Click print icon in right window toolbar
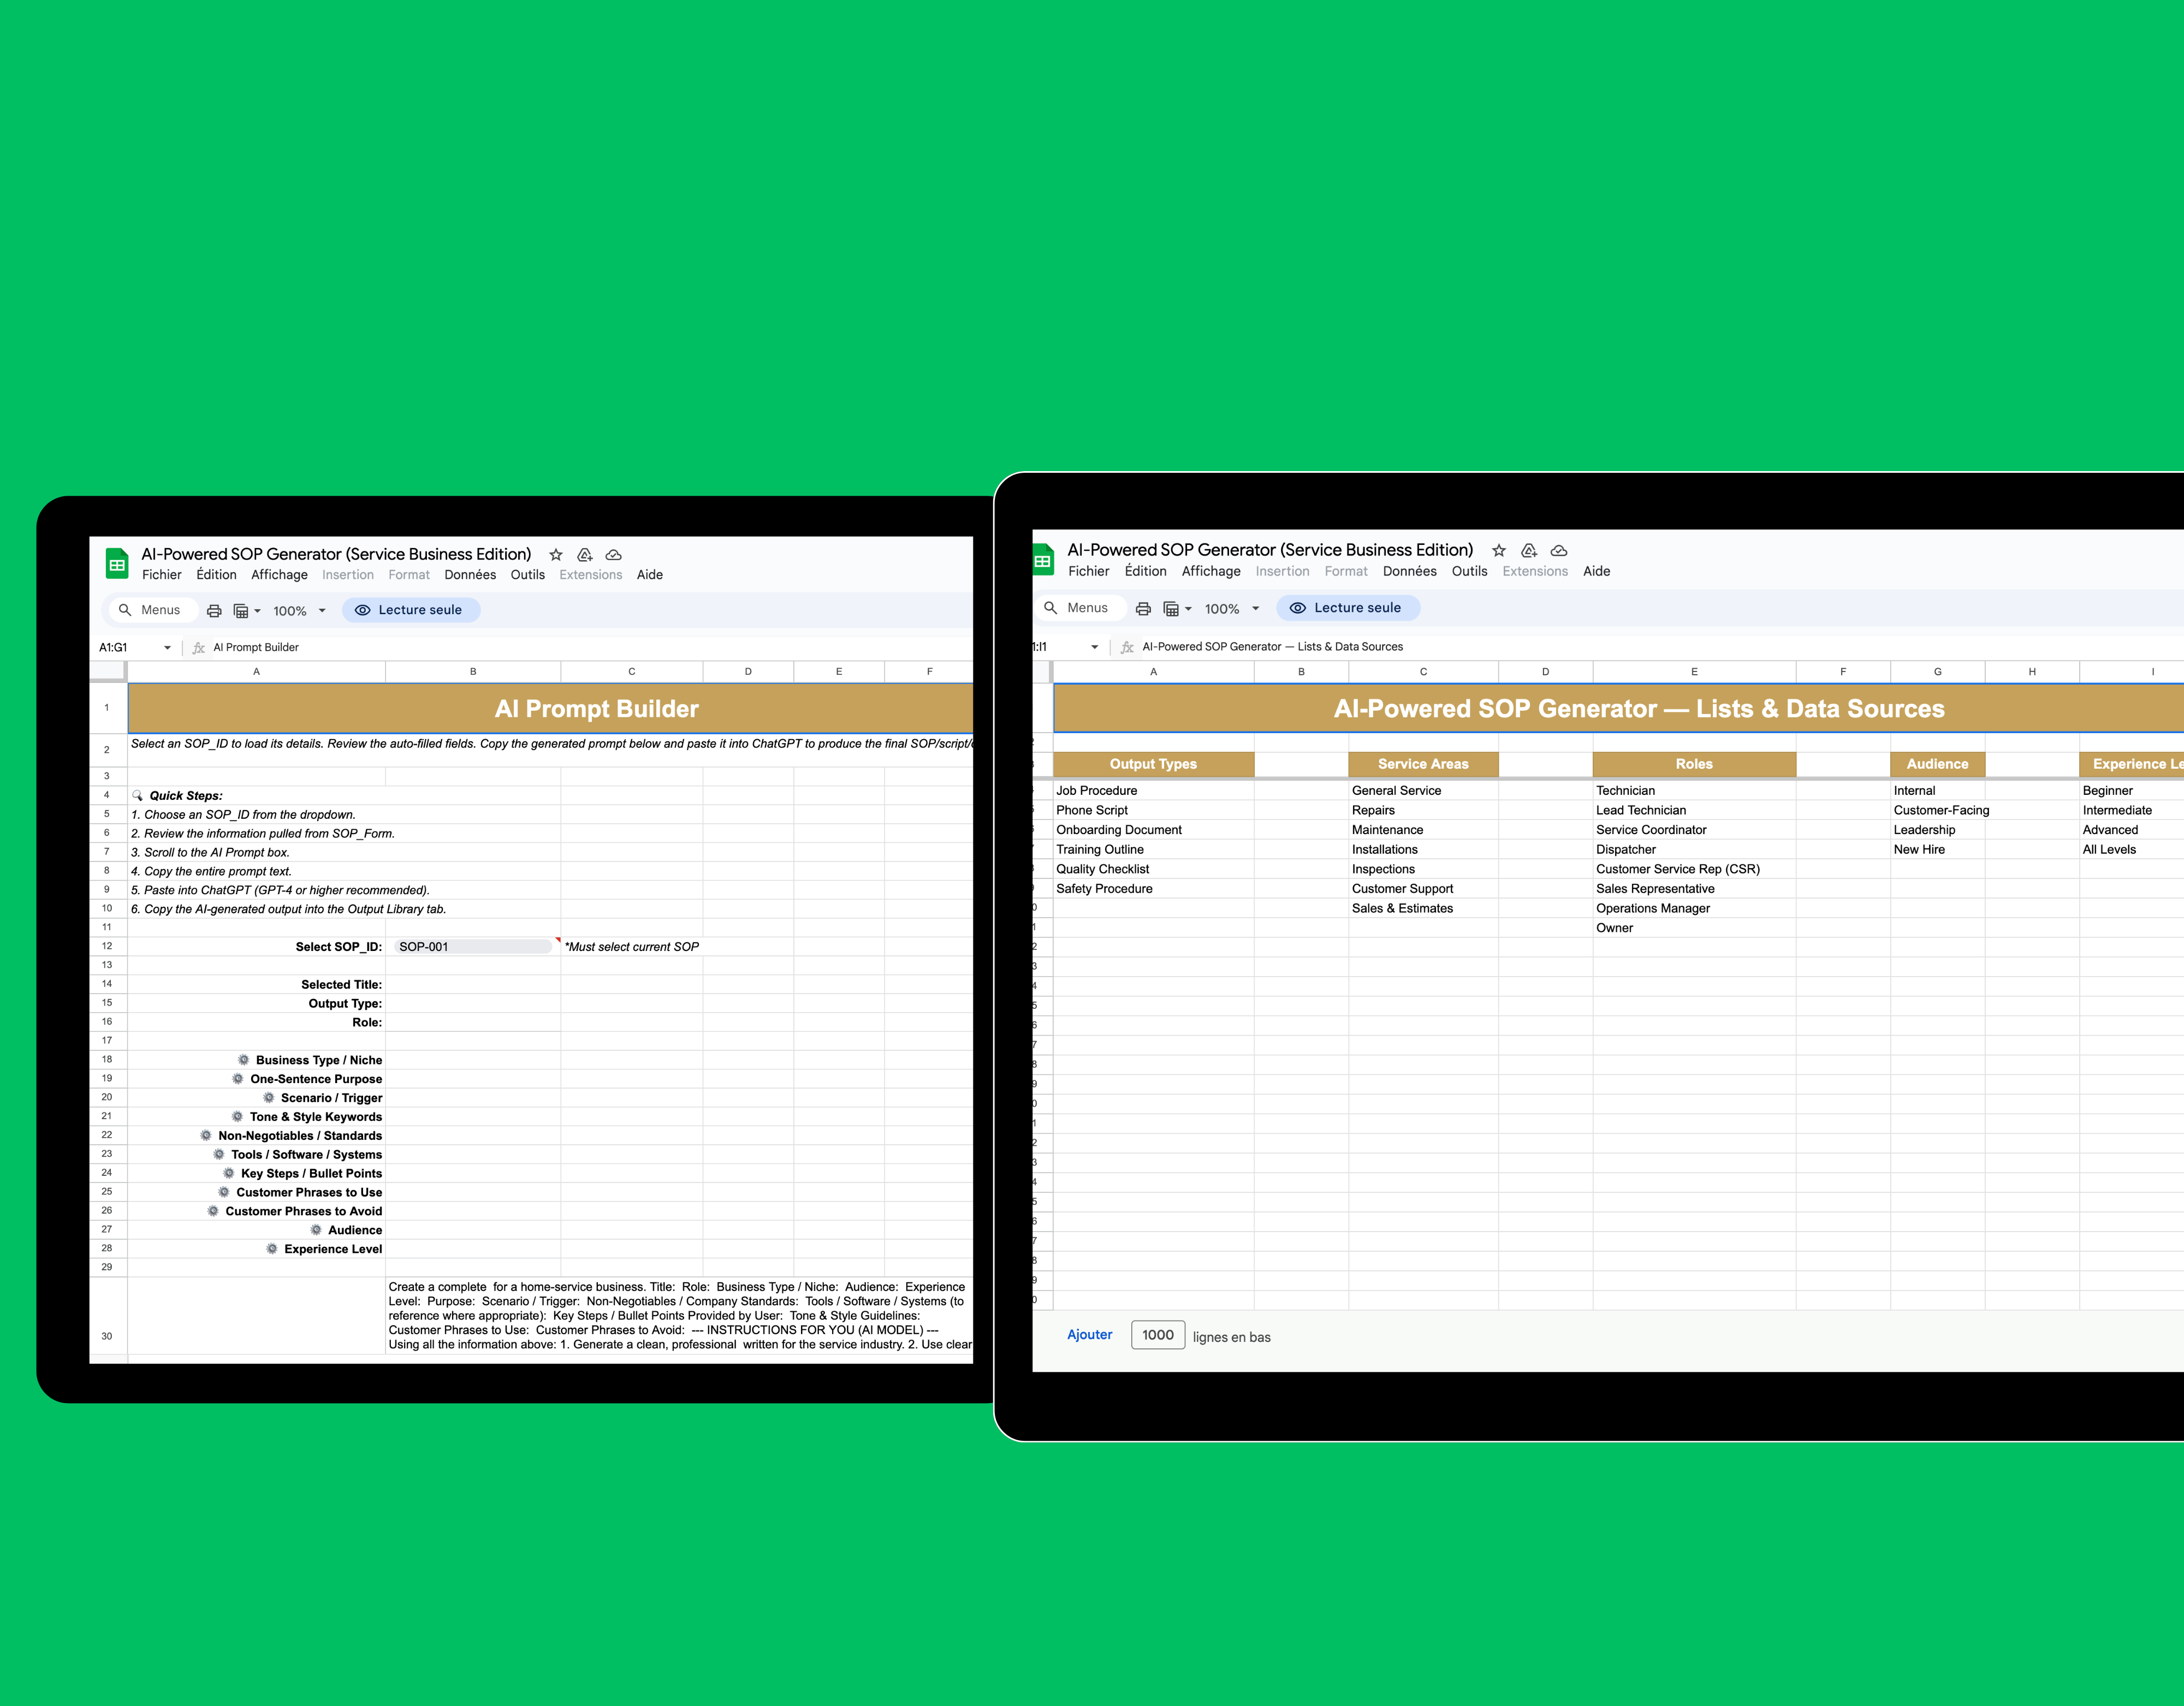2184x1706 pixels. coord(1143,609)
